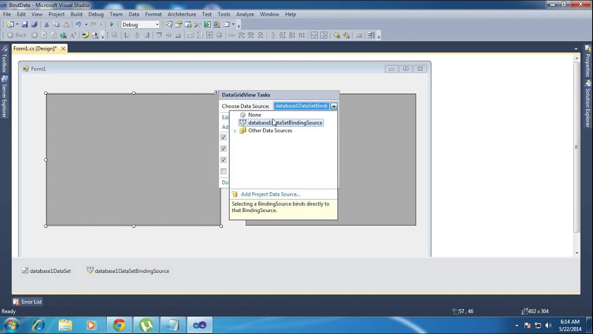Screen dimensions: 593x334
Task: Click the Align Rights layout icon
Action: pyautogui.click(x=147, y=35)
